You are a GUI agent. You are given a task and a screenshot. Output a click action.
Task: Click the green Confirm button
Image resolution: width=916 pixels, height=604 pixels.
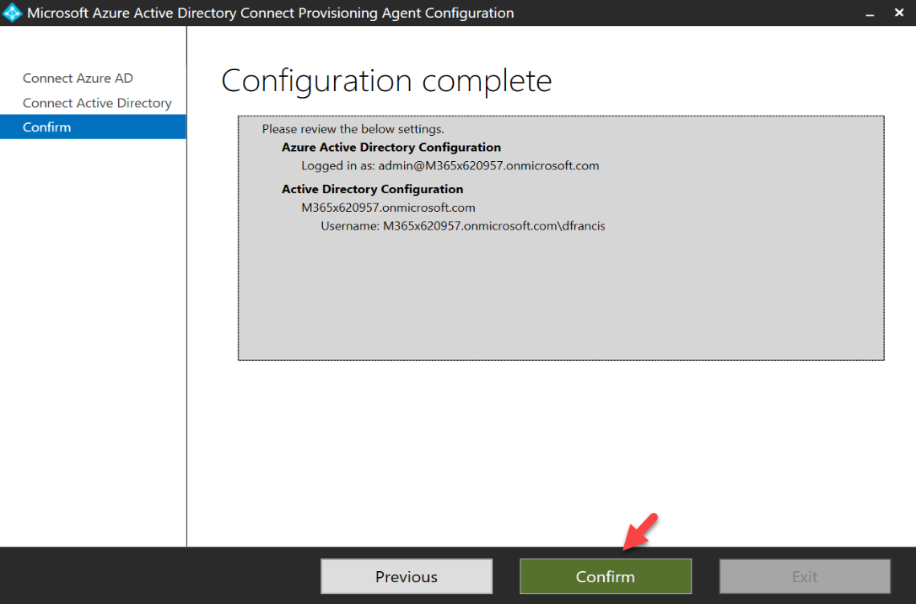(606, 576)
